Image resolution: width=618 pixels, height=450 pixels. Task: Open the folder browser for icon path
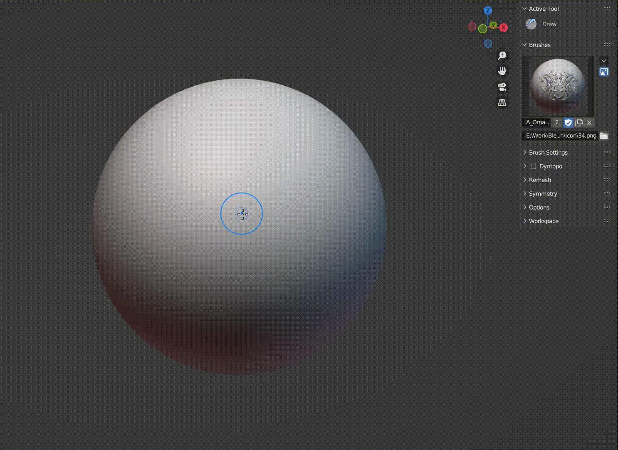tap(604, 136)
